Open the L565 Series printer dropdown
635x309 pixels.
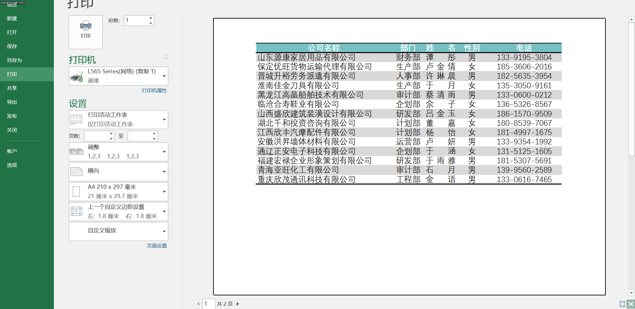coord(164,76)
